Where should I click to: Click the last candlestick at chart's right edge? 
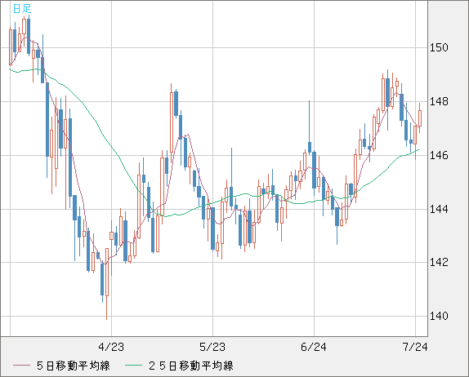[x=420, y=118]
